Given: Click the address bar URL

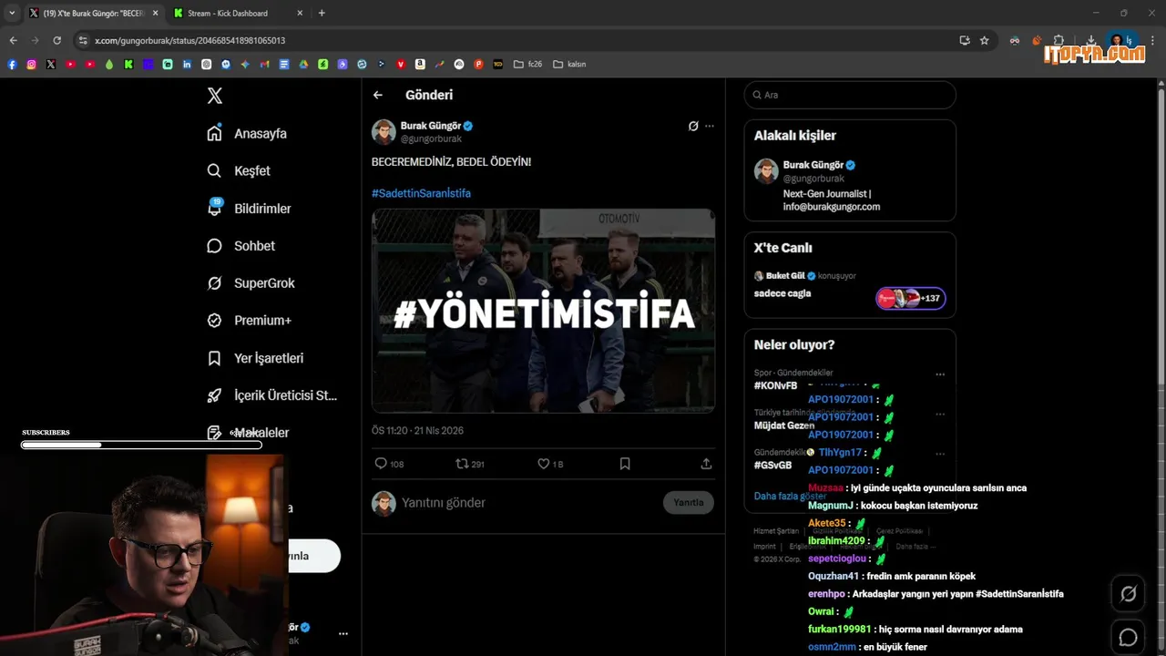Looking at the screenshot, I should (x=189, y=40).
